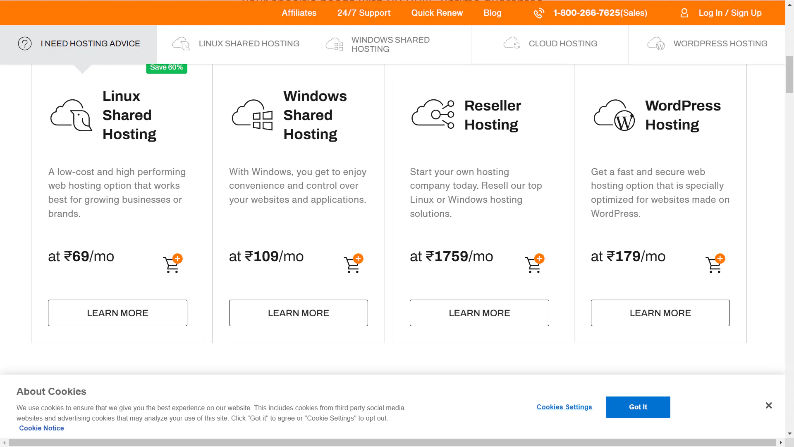Add Linux Shared Hosting to cart

(172, 264)
